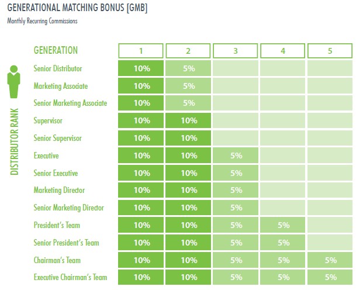Click empty Senior Distributor generation 5 cell
The height and width of the screenshot is (290, 363).
tap(330, 68)
